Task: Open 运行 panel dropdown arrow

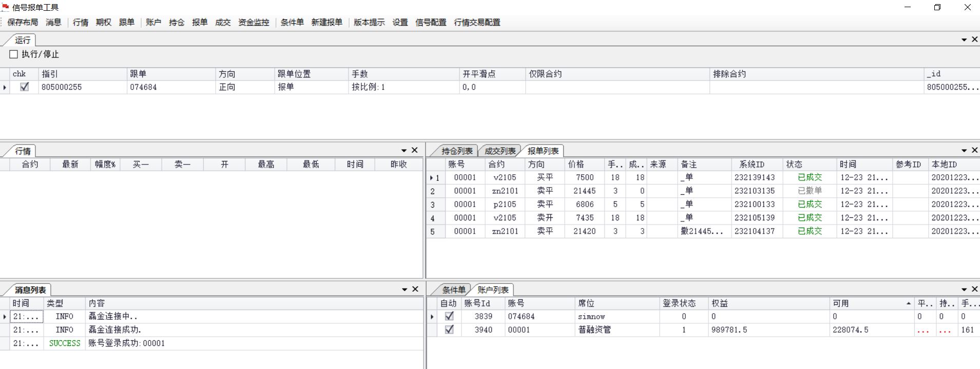Action: pyautogui.click(x=964, y=39)
